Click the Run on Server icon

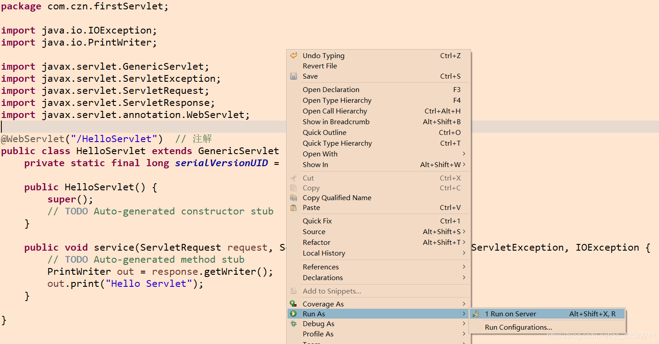click(x=476, y=314)
